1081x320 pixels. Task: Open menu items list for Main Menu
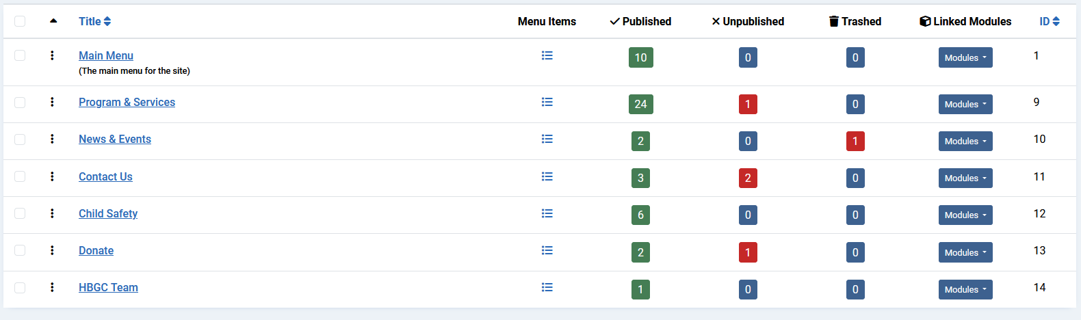tap(547, 55)
